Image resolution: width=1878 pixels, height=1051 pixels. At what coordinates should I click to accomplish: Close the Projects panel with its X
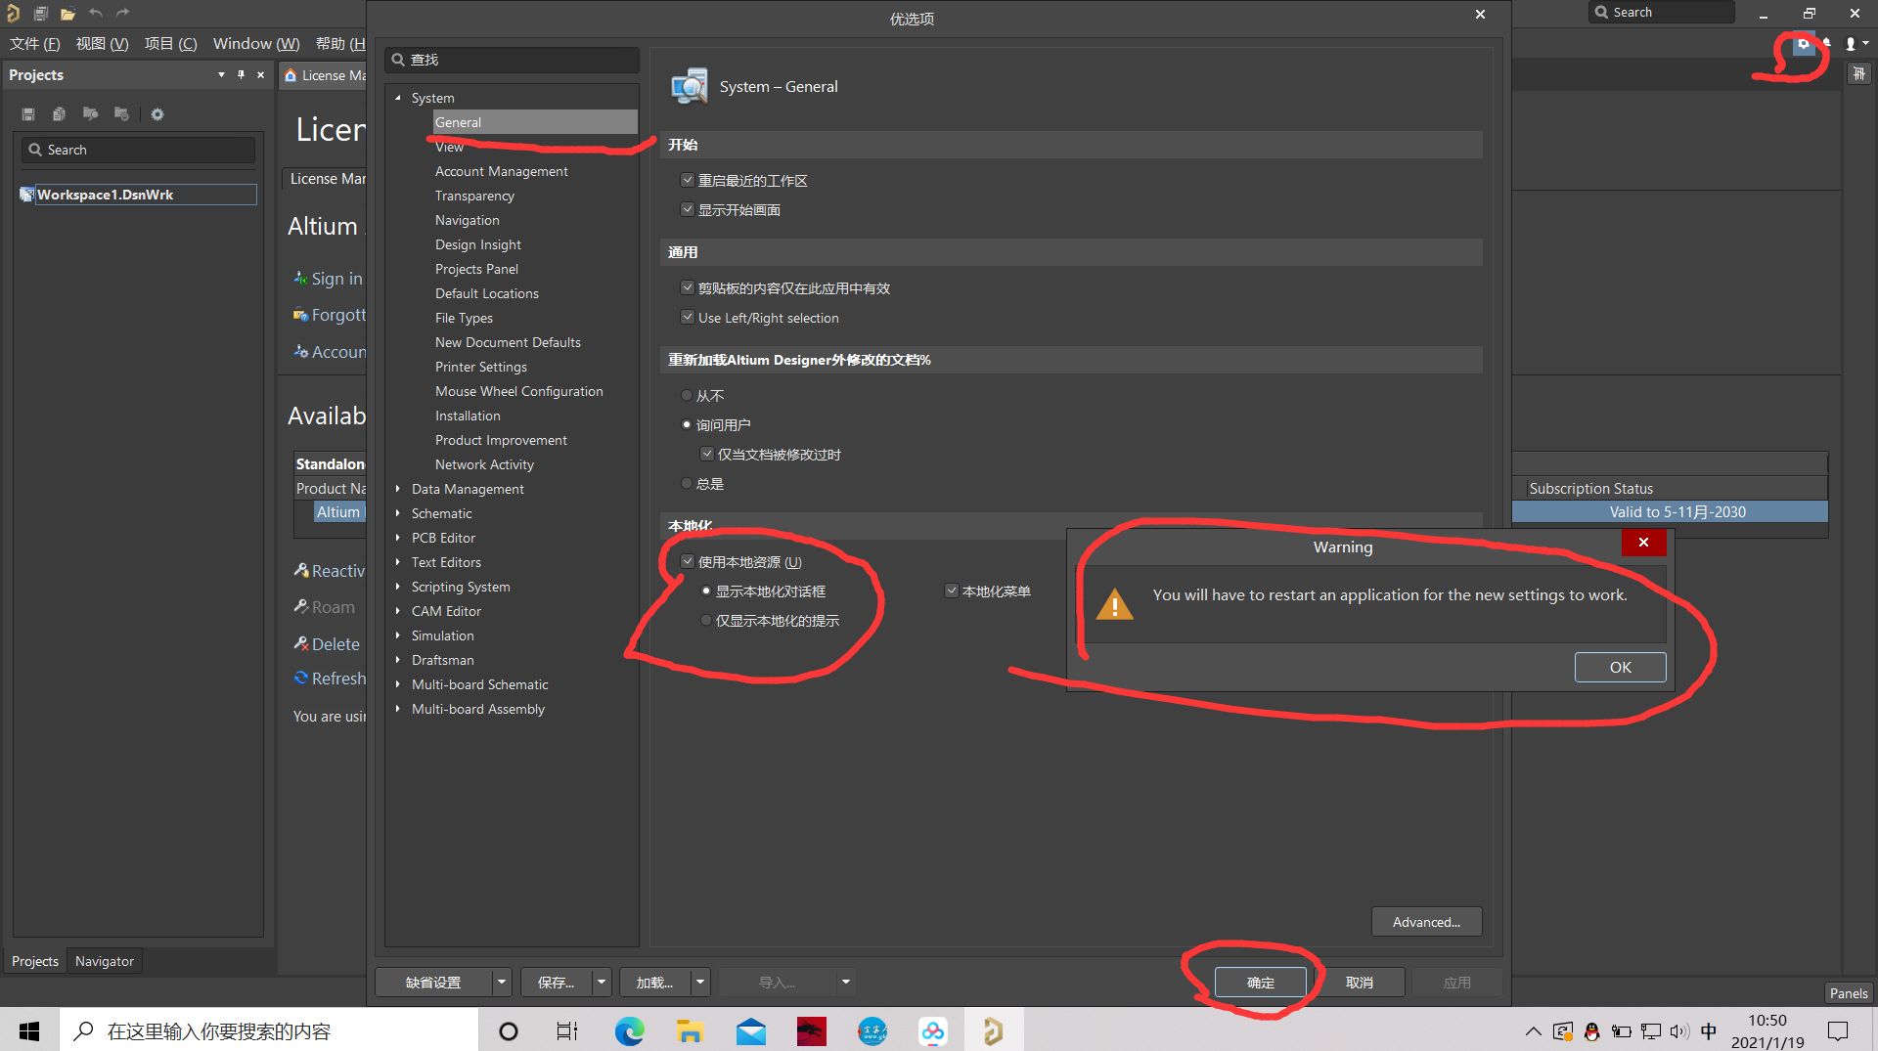[x=260, y=74]
